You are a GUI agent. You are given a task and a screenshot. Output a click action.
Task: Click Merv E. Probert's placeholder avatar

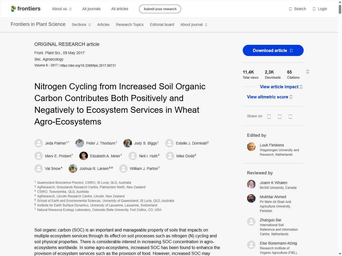(x=39, y=156)
